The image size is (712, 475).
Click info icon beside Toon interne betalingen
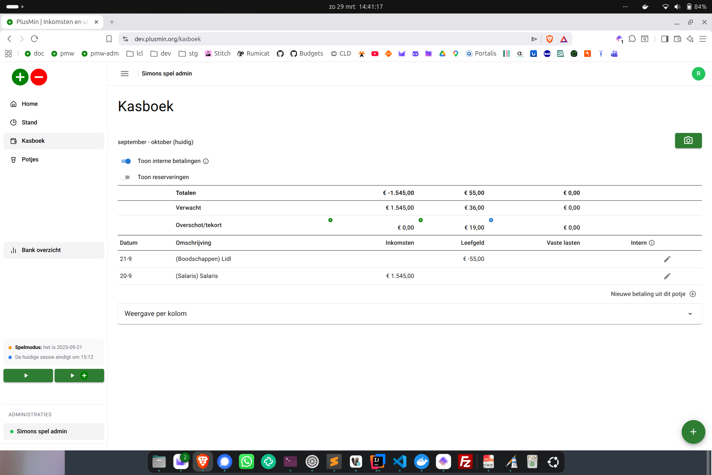click(x=206, y=161)
